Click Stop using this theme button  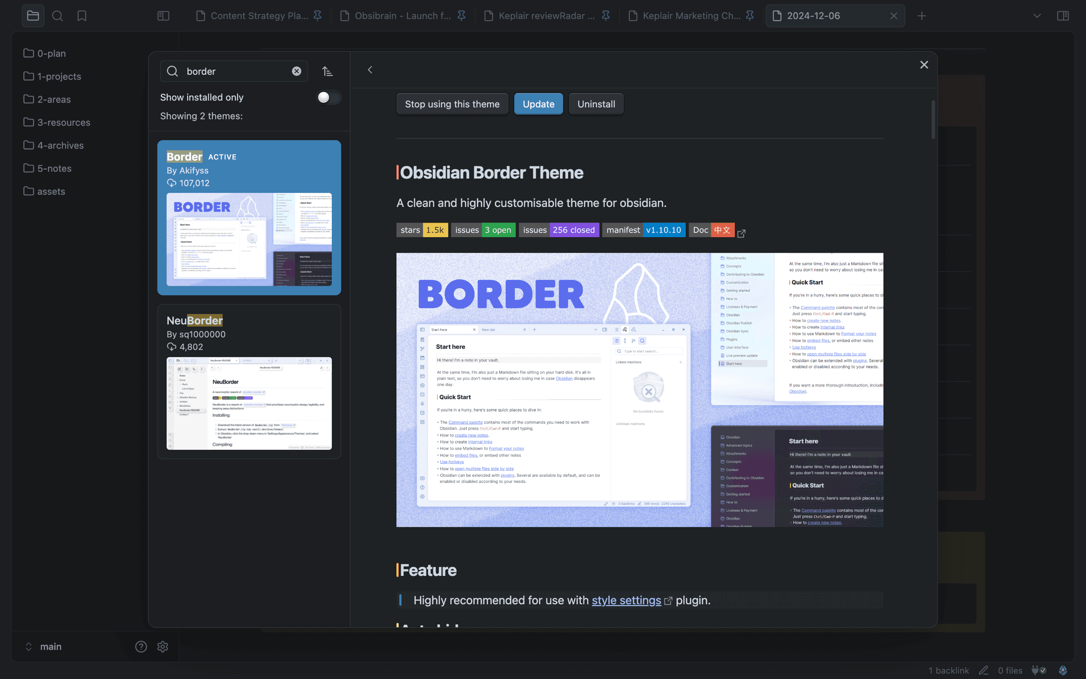[452, 104]
